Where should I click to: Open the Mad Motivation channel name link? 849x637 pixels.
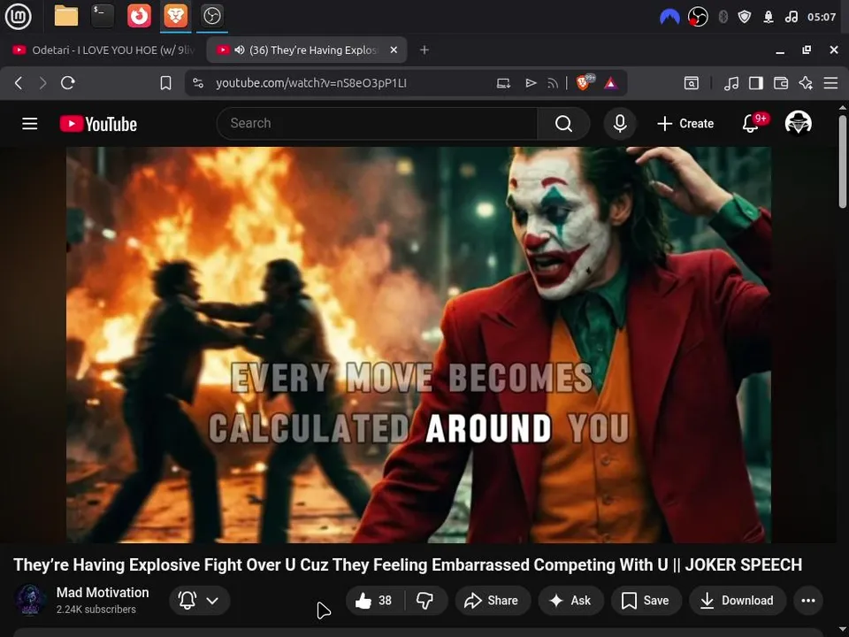pyautogui.click(x=103, y=593)
